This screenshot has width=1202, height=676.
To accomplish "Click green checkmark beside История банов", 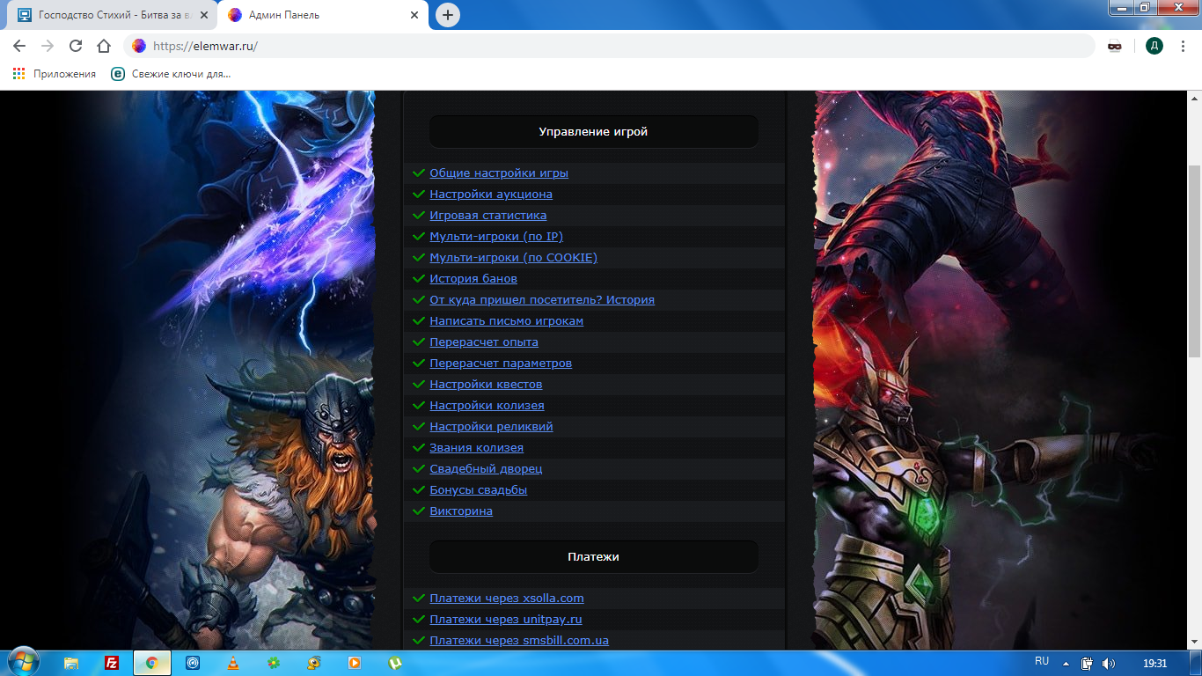I will point(419,279).
